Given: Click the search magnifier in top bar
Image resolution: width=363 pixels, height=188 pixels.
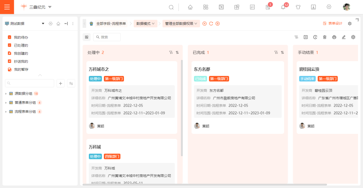Looking at the screenshot, I should 171,7.
